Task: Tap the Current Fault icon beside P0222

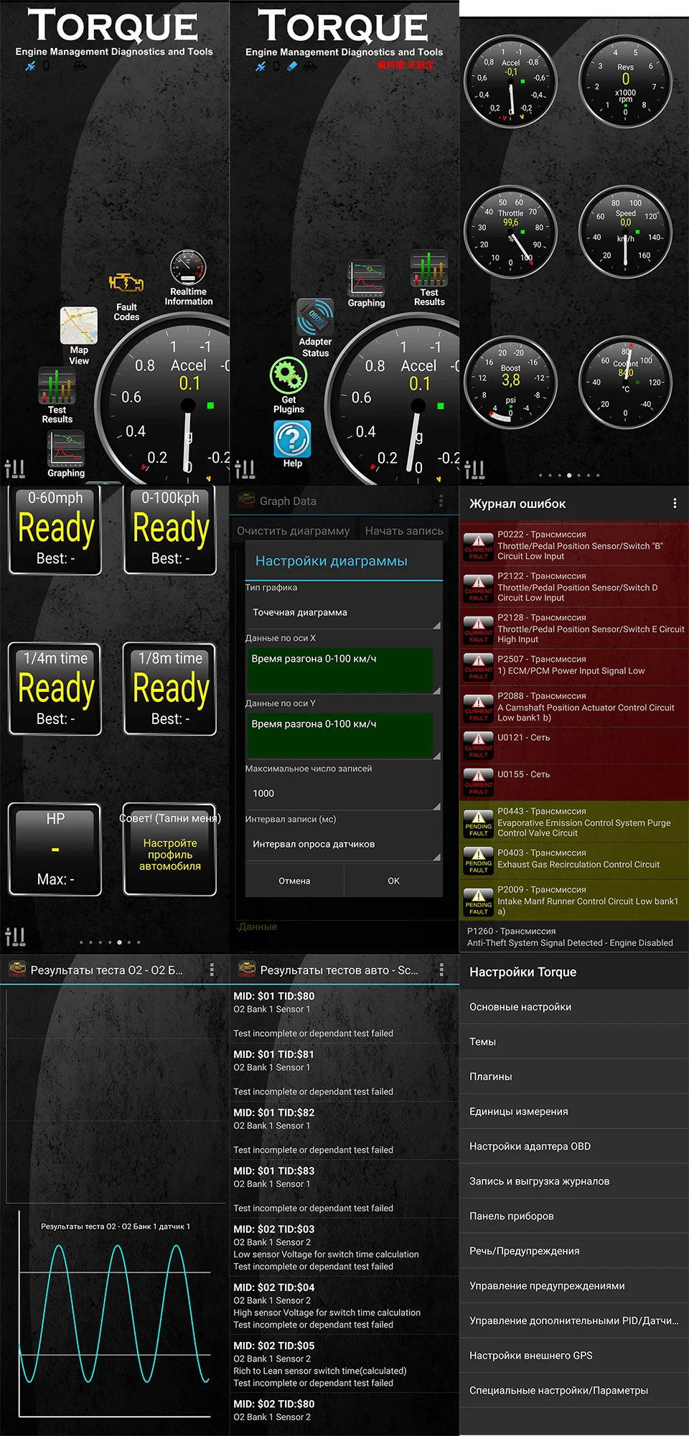Action: tap(478, 547)
